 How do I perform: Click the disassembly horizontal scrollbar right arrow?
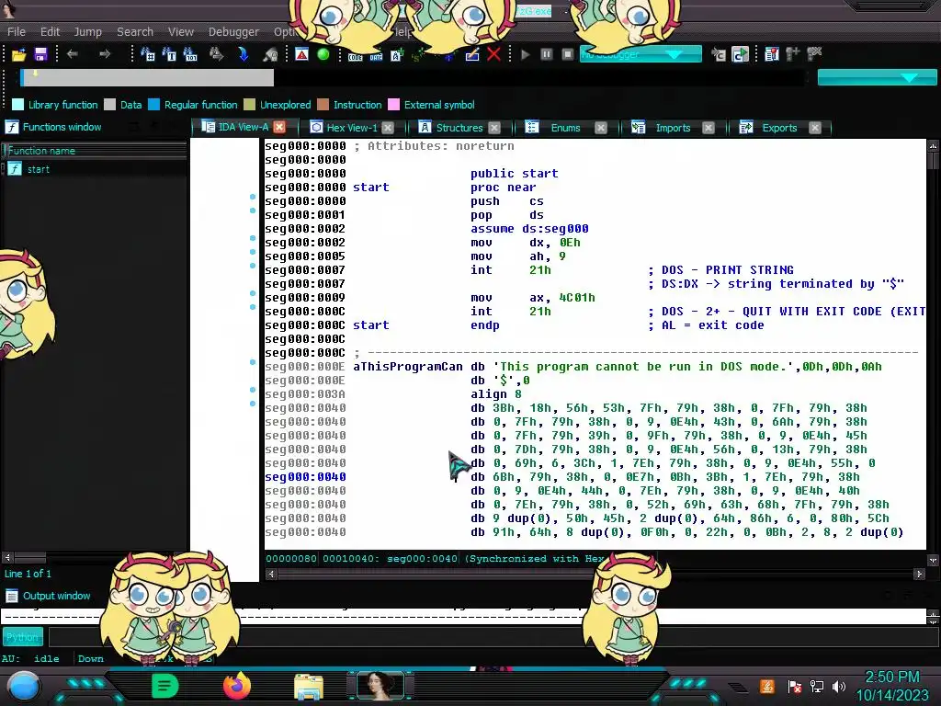point(919,574)
